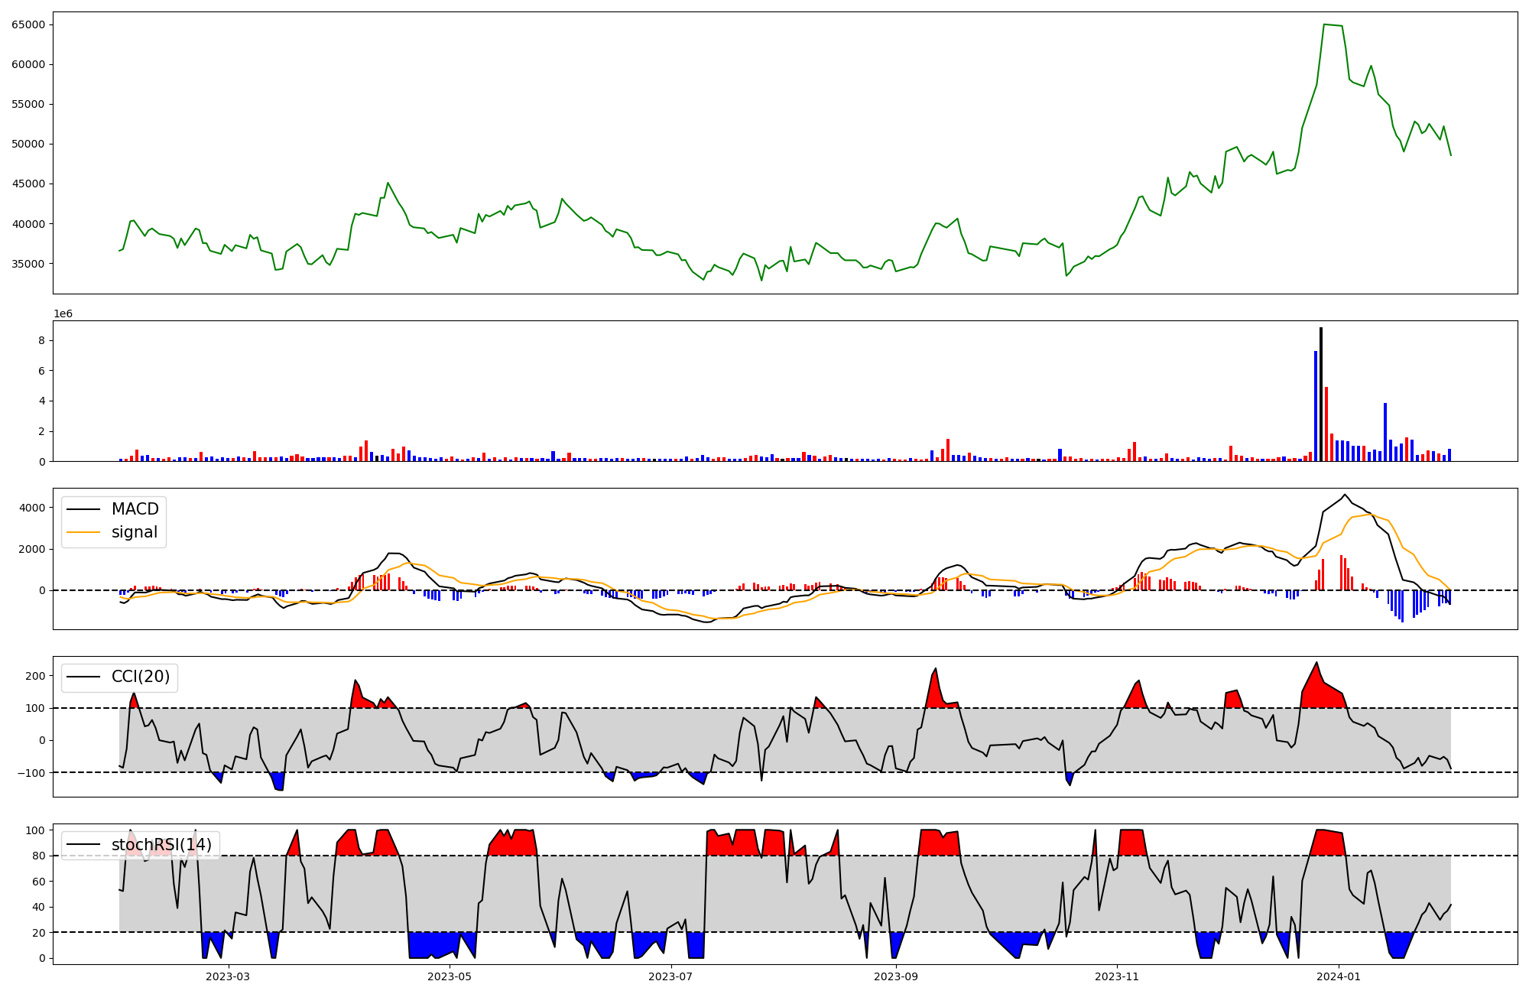Click the 200 tick on CCI axis

[35, 676]
